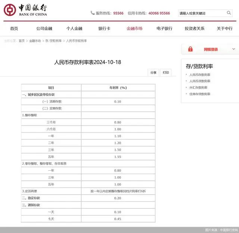Open the 个人金融 menu
Image resolution: width=239 pixels, height=233 pixels.
click(74, 28)
